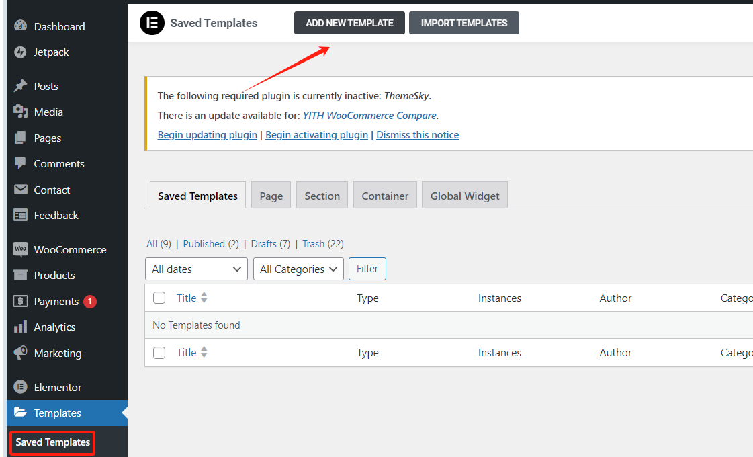Click the WooCommerce logo icon
Image resolution: width=753 pixels, height=457 pixels.
20,249
